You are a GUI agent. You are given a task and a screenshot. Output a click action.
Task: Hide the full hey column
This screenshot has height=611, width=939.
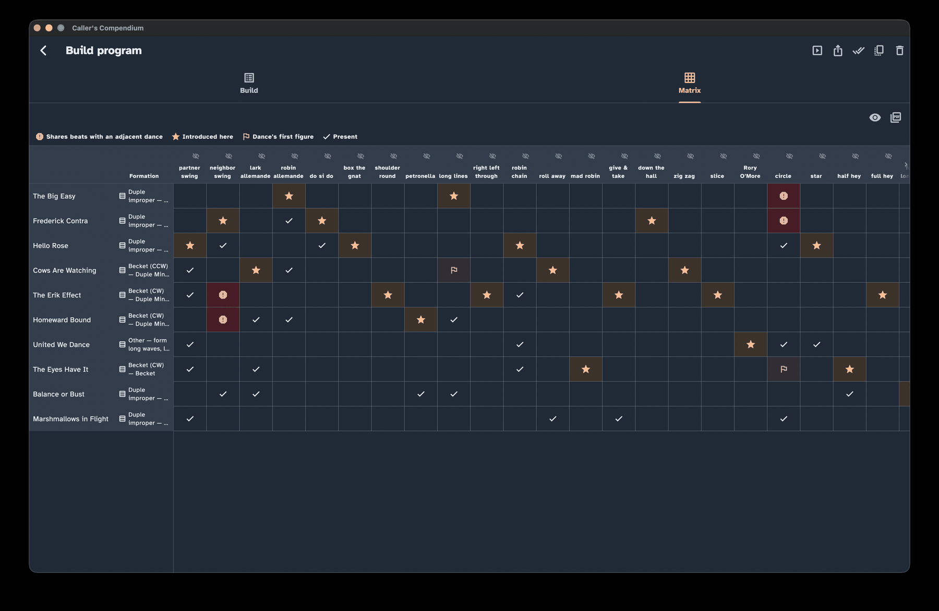(888, 156)
